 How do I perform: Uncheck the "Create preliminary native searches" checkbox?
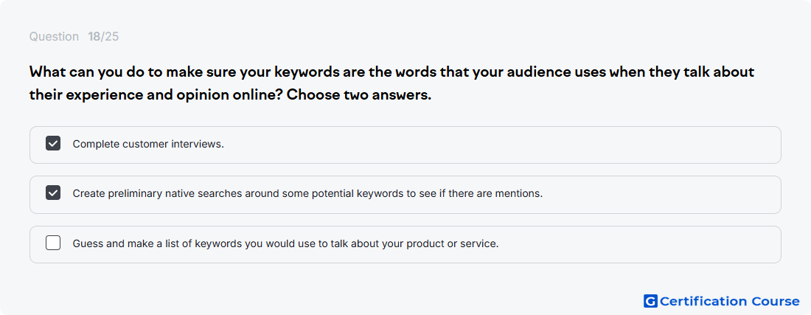pyautogui.click(x=53, y=193)
